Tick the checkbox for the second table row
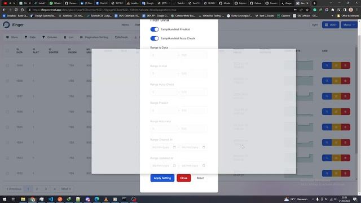Viewport: 361px width, 203px height. (7, 81)
